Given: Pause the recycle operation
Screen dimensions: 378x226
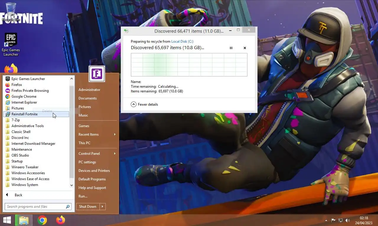Looking at the screenshot, I should [231, 48].
